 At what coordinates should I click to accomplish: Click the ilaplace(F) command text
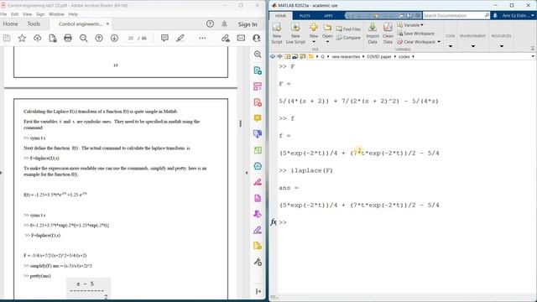click(311, 170)
